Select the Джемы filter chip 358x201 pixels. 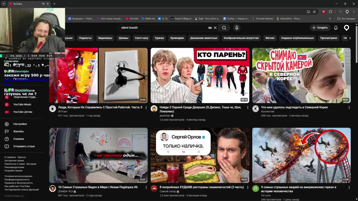click(123, 38)
